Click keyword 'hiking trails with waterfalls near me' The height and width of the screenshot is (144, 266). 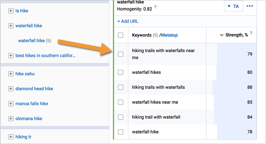pyautogui.click(x=163, y=54)
